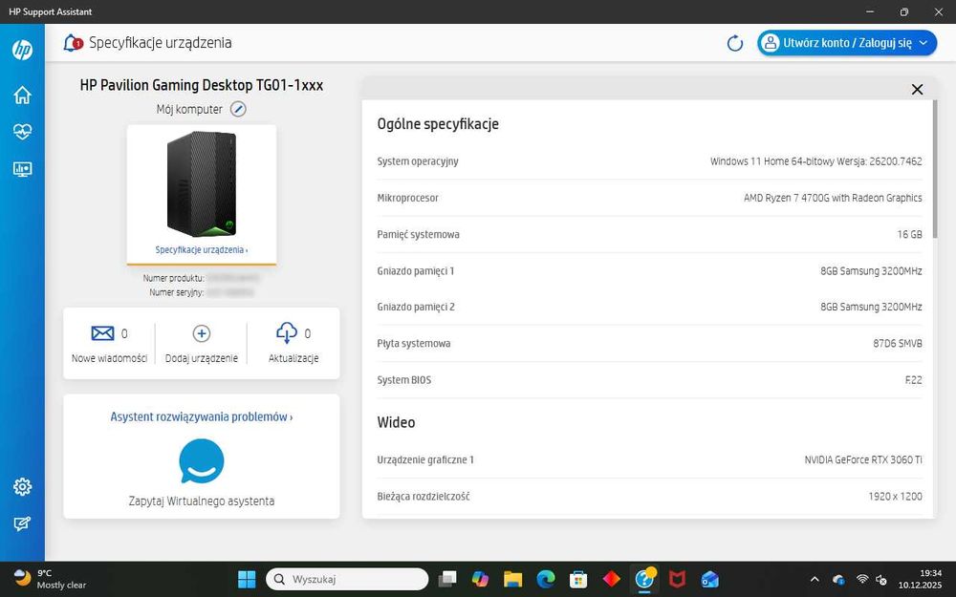Screen dimensions: 956x597
Task: Open Microsoft Store on the taskbar
Action: tap(578, 579)
